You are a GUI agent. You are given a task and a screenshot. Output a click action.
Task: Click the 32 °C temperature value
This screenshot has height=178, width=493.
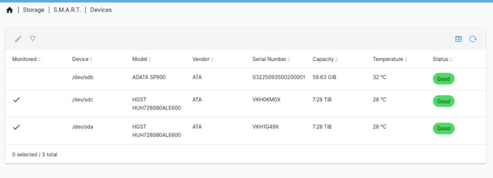click(x=379, y=77)
